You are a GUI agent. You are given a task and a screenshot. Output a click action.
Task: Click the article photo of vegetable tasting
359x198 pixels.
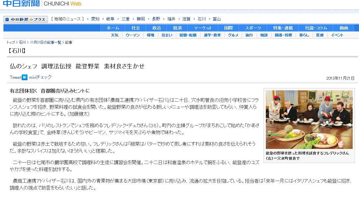point(309,119)
